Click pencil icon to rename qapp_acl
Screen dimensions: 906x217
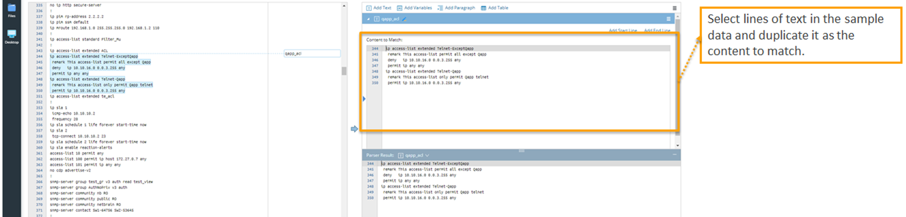tap(404, 19)
